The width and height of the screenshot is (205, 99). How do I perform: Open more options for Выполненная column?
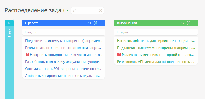194,23
